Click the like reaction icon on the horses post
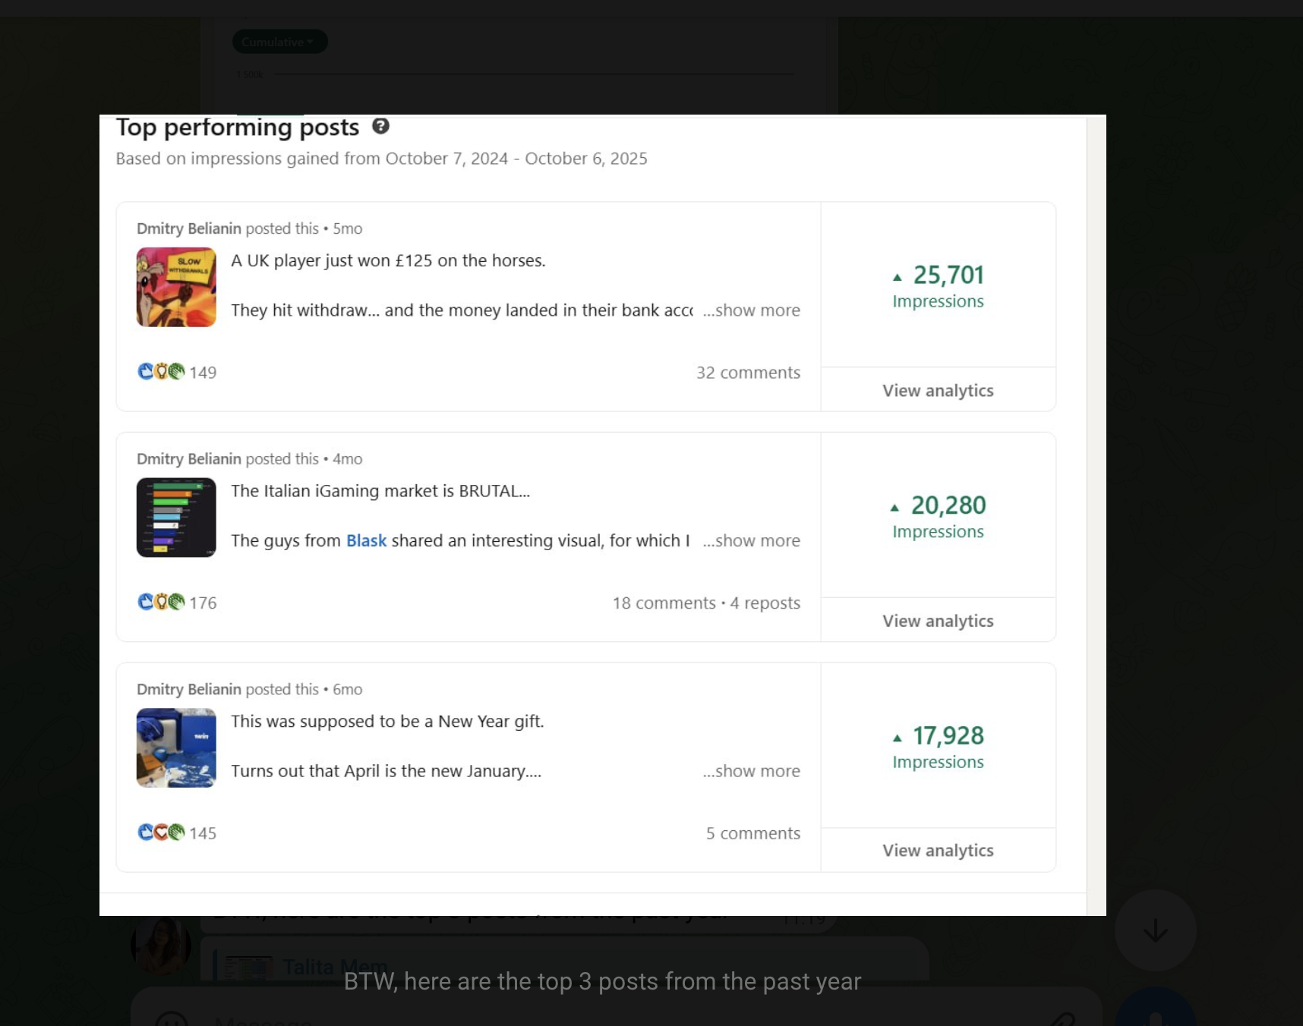This screenshot has width=1303, height=1026. 144,371
